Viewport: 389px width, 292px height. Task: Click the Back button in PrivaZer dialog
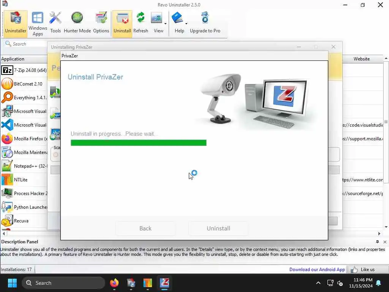click(x=145, y=228)
